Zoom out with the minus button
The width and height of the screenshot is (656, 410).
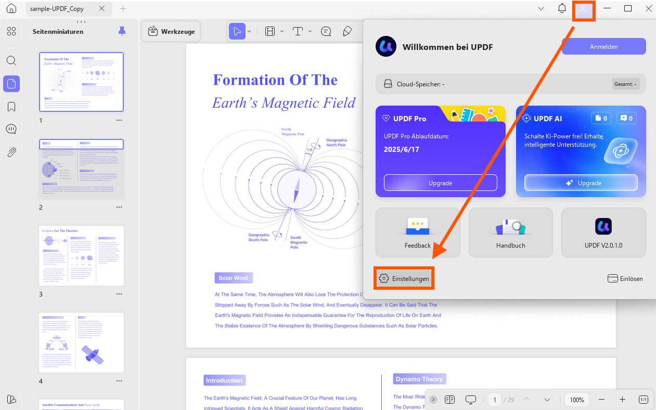pyautogui.click(x=601, y=400)
